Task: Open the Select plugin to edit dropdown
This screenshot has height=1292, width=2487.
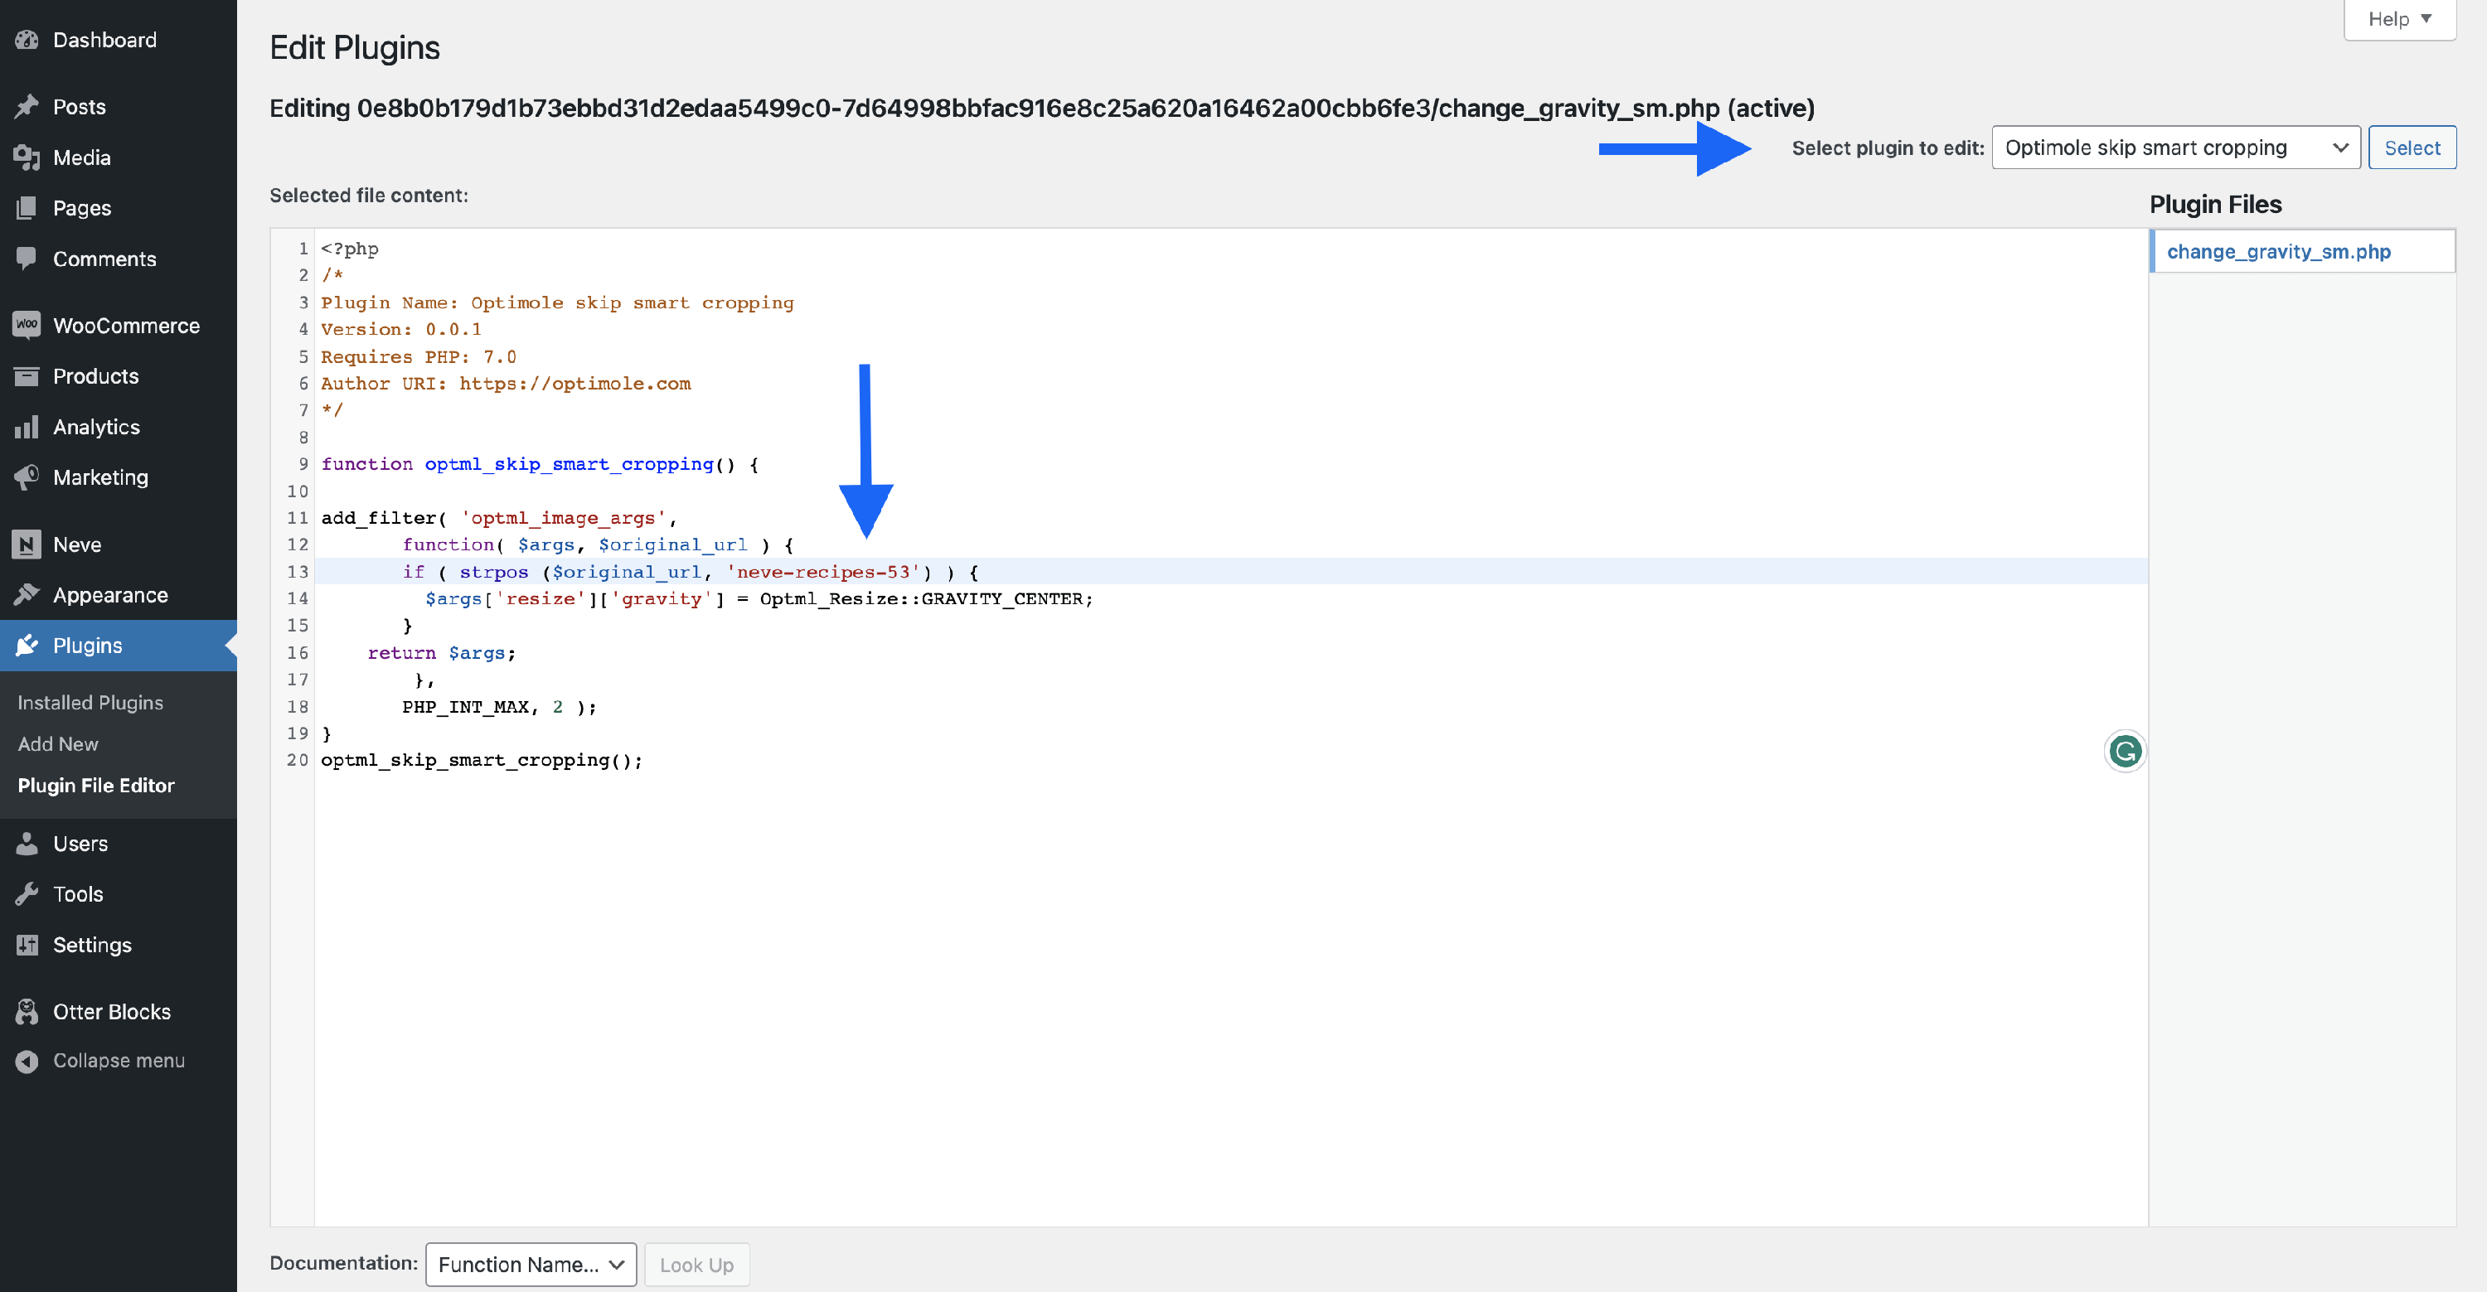Action: [2174, 148]
